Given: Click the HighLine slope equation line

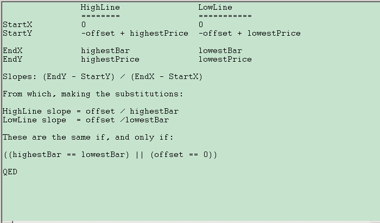Looking at the screenshot, I should [x=91, y=111].
